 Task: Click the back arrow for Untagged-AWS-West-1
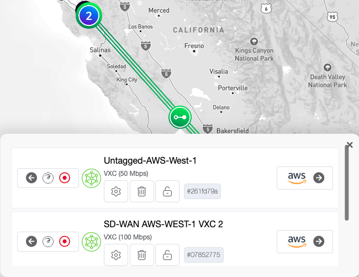click(x=31, y=178)
